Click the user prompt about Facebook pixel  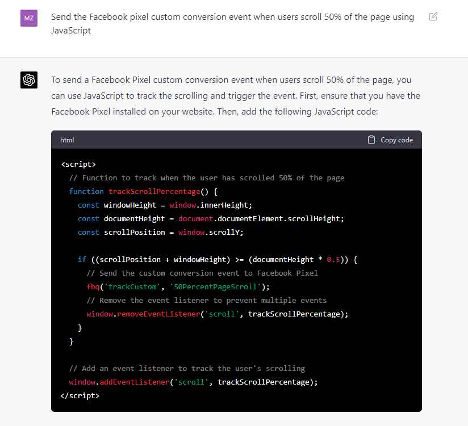(232, 24)
